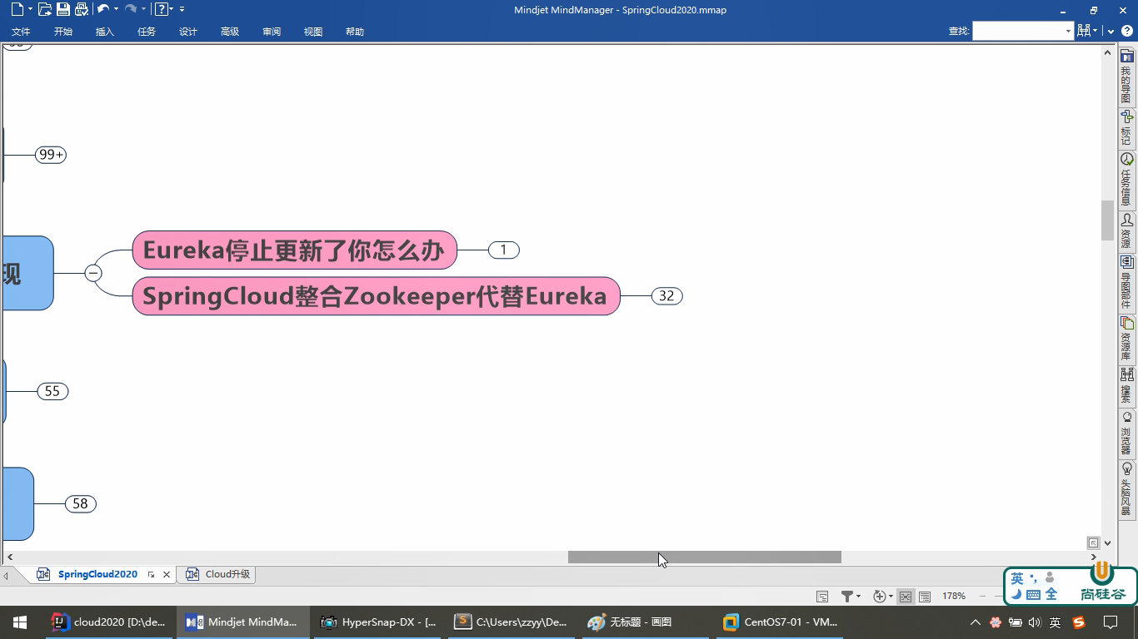Collapse the branch with the minus toggle
Viewport: 1138px width, 639px height.
point(94,273)
